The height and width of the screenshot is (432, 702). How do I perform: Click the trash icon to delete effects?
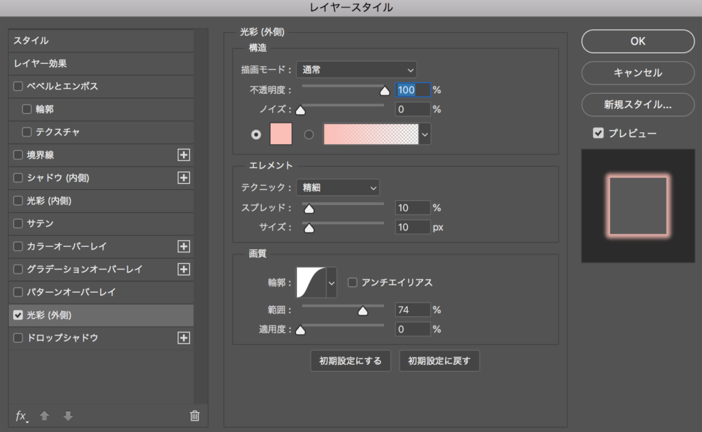click(194, 416)
